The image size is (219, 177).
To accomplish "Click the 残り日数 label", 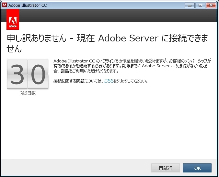I will [28, 93].
